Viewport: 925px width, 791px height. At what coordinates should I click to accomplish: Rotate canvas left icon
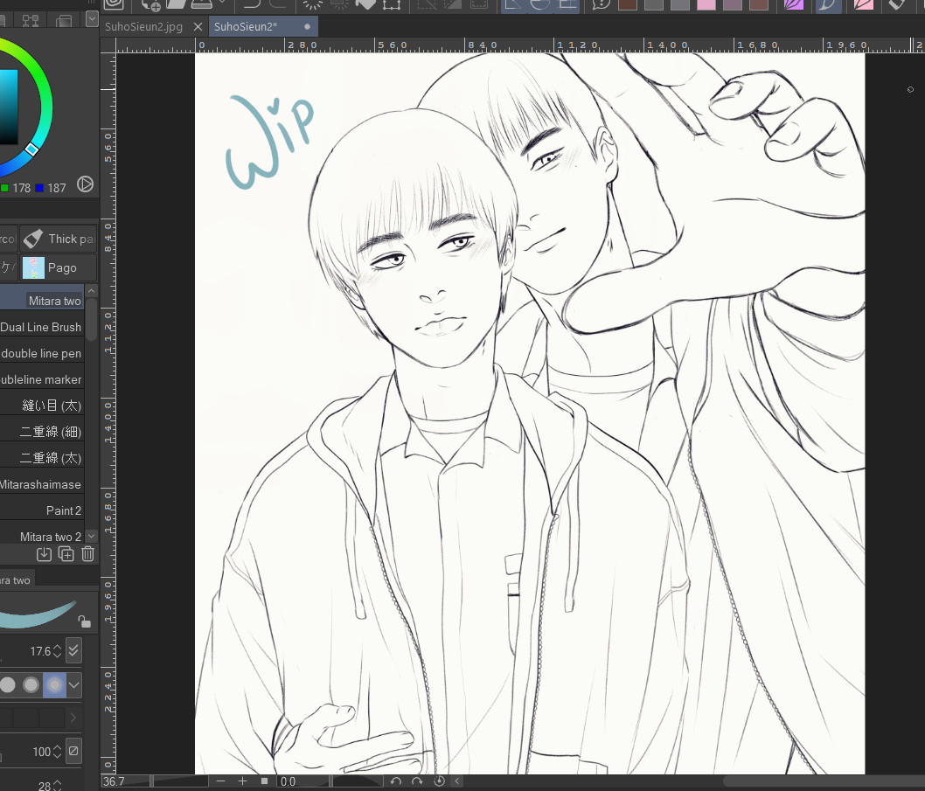(396, 781)
